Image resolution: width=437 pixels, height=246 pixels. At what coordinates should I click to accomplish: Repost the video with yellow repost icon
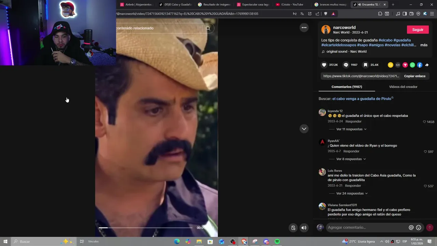point(391,65)
